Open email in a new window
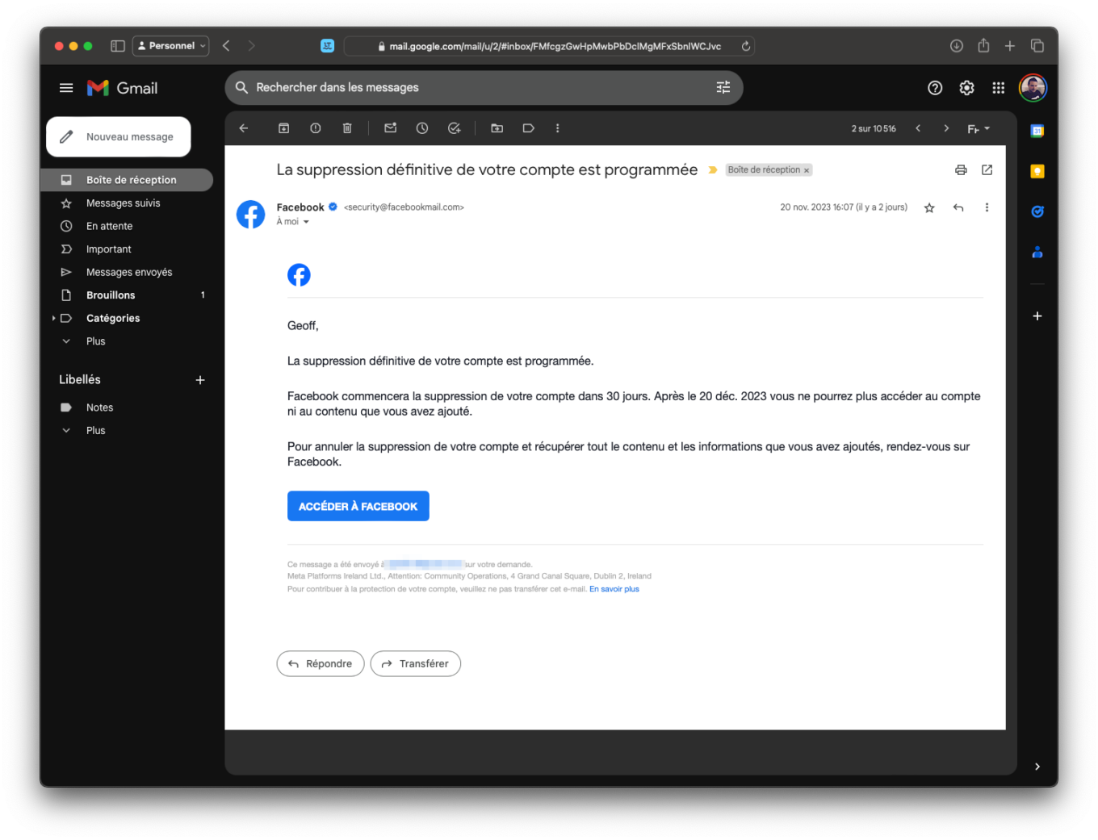This screenshot has height=840, width=1098. click(987, 169)
